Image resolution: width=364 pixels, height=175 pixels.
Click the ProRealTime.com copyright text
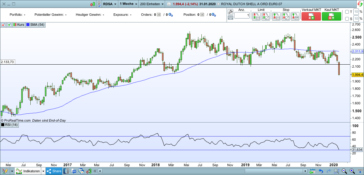(16, 120)
